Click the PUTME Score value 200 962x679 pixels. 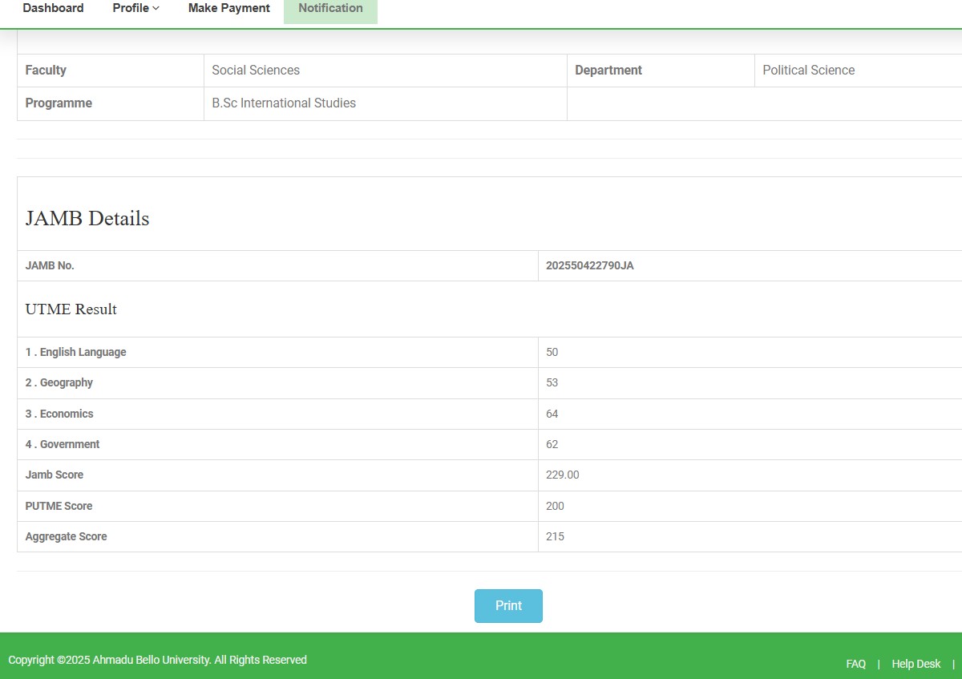(555, 506)
